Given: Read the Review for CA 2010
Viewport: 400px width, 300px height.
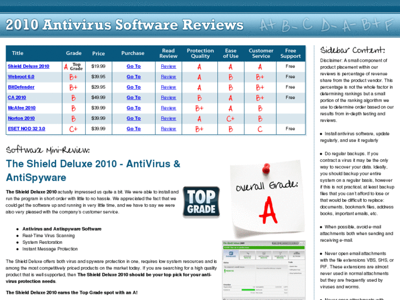Looking at the screenshot, I should pyautogui.click(x=168, y=97).
